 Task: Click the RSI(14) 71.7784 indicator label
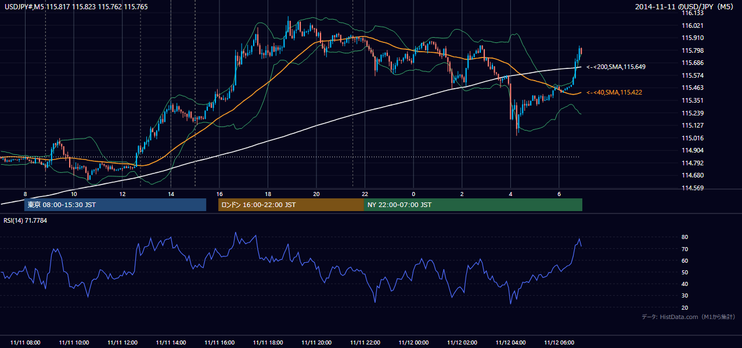tap(26, 220)
